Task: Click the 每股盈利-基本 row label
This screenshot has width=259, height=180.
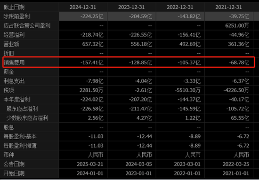Action: tap(20, 136)
